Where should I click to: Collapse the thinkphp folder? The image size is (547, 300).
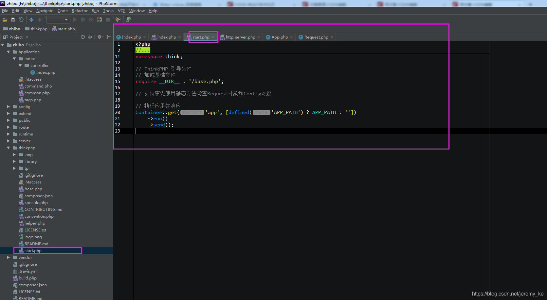[9, 148]
